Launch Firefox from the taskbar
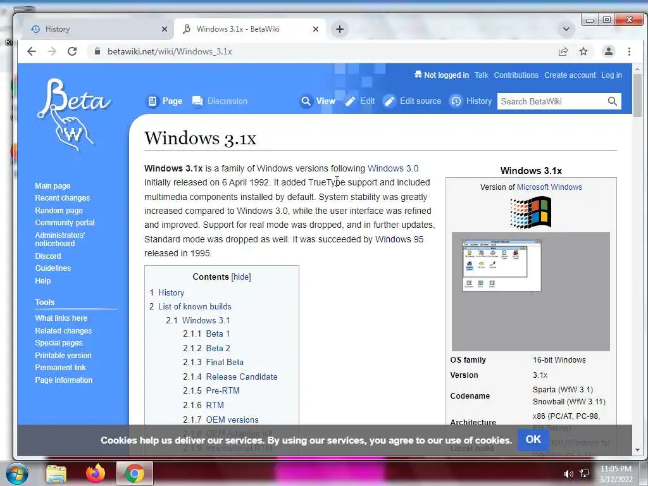This screenshot has width=648, height=486. [96, 473]
